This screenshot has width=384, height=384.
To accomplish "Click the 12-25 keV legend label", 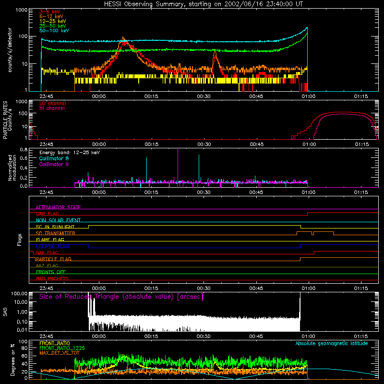I will coord(53,21).
